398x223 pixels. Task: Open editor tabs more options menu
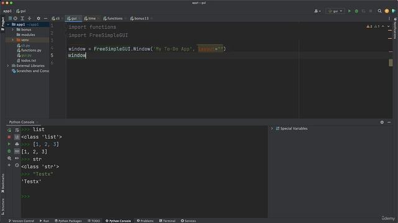pyautogui.click(x=389, y=19)
